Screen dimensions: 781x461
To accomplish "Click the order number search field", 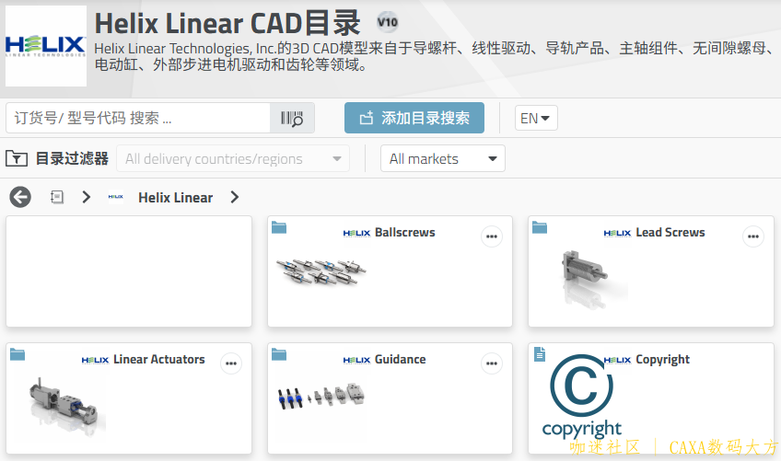I will (138, 118).
